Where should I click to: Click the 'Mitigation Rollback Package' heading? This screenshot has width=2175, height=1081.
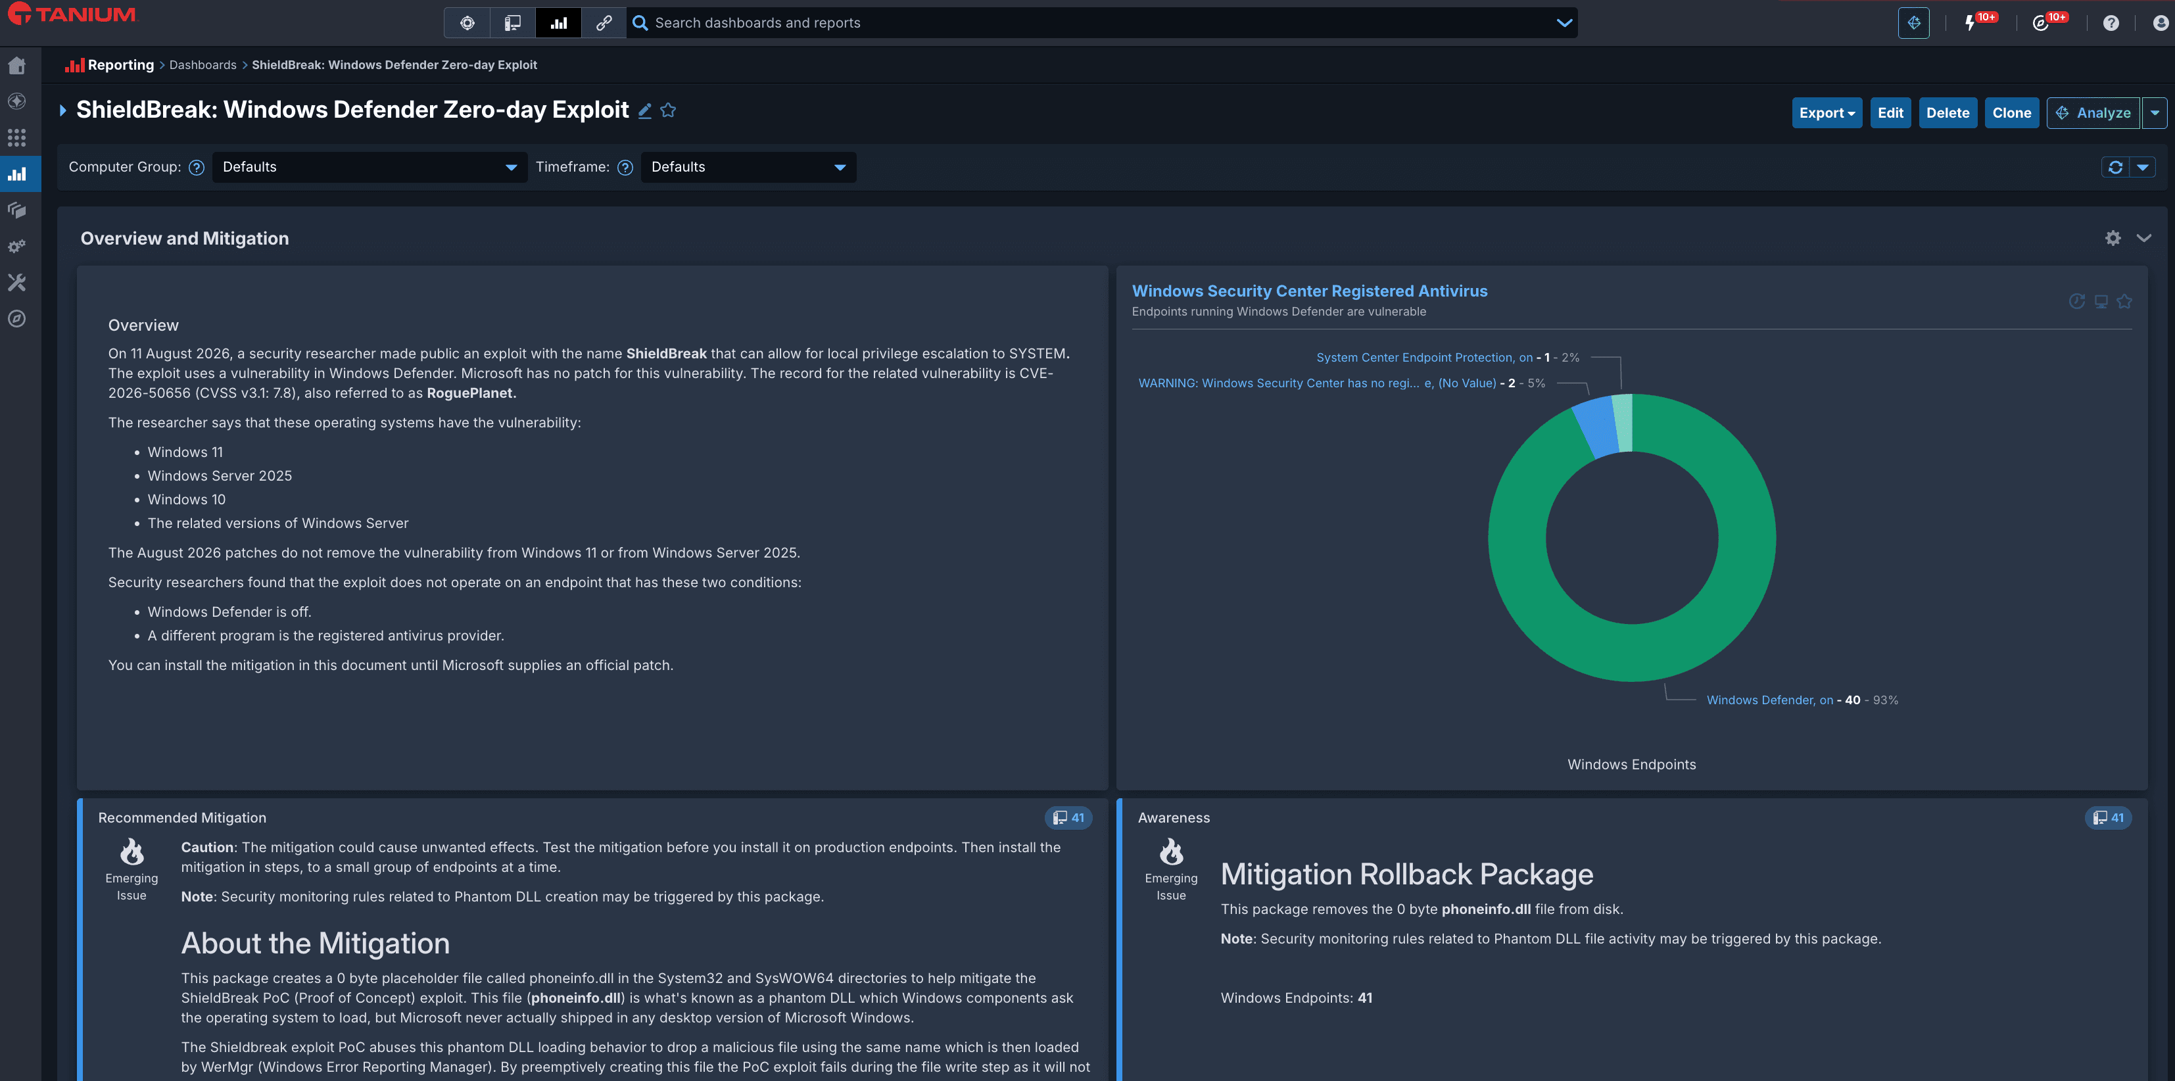tap(1406, 875)
